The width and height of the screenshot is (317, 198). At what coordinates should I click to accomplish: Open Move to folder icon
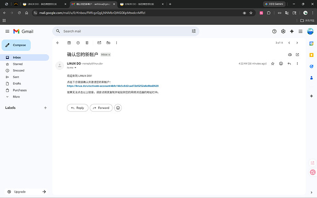[x=108, y=43]
